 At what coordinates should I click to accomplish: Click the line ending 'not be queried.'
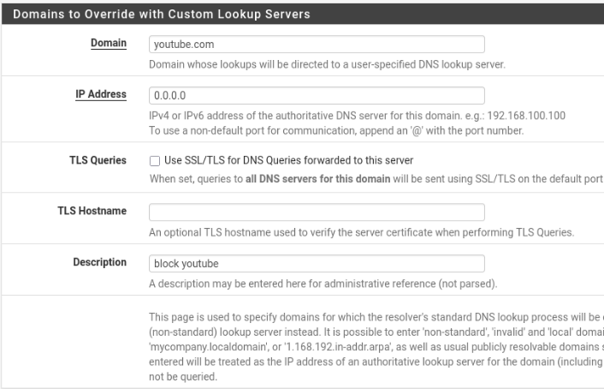tap(183, 377)
